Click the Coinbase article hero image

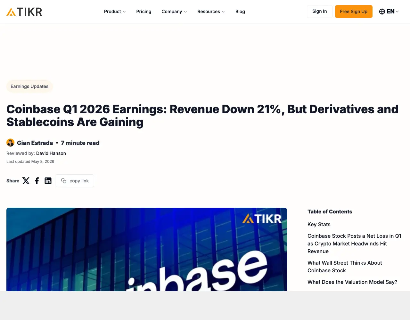click(147, 249)
